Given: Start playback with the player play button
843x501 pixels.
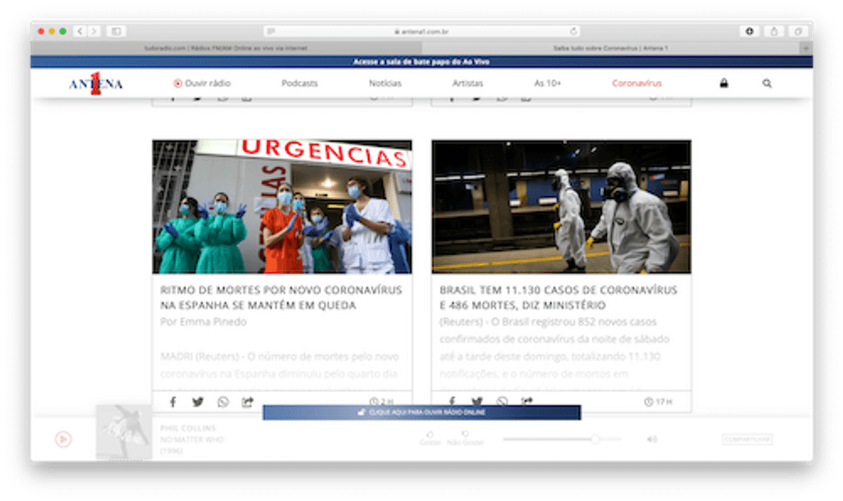Looking at the screenshot, I should pos(63,439).
